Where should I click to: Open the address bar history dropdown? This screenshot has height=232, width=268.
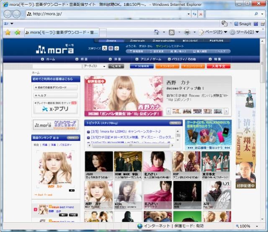188,14
